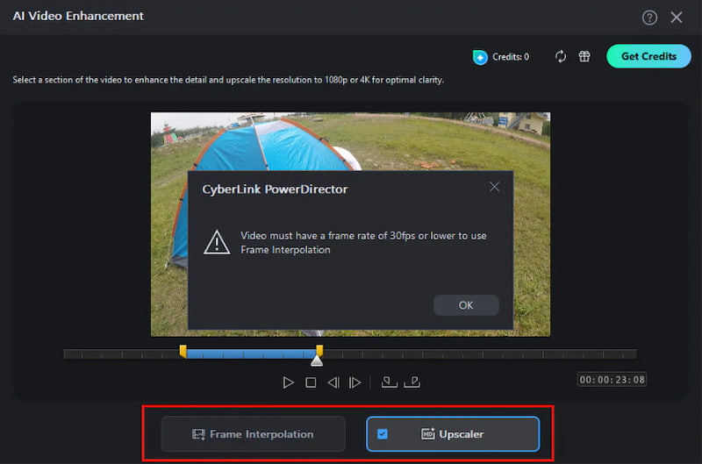This screenshot has height=464, width=702.
Task: Click the white playhead triangle marker
Action: tap(317, 360)
